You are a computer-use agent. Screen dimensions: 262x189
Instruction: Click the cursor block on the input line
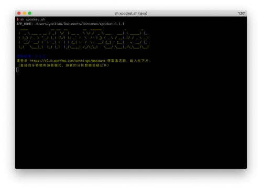(17, 70)
